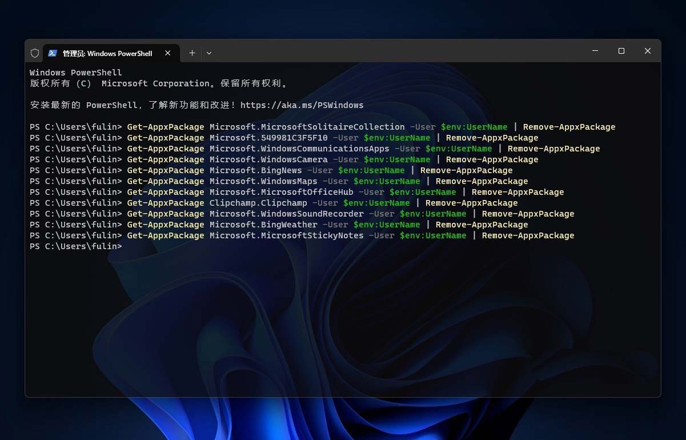This screenshot has height=440, width=686.
Task: Open the https://aka.ms/PSWindows link
Action: tap(302, 105)
